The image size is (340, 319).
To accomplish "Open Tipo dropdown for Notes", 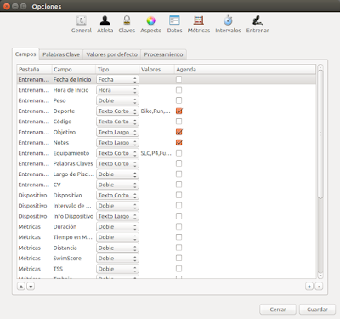I will click(x=117, y=143).
